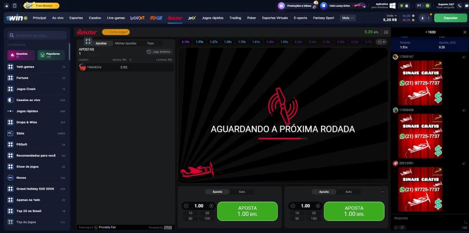The height and width of the screenshot is (233, 469).
Task: Download the Windows application icon
Action: coord(392,6)
